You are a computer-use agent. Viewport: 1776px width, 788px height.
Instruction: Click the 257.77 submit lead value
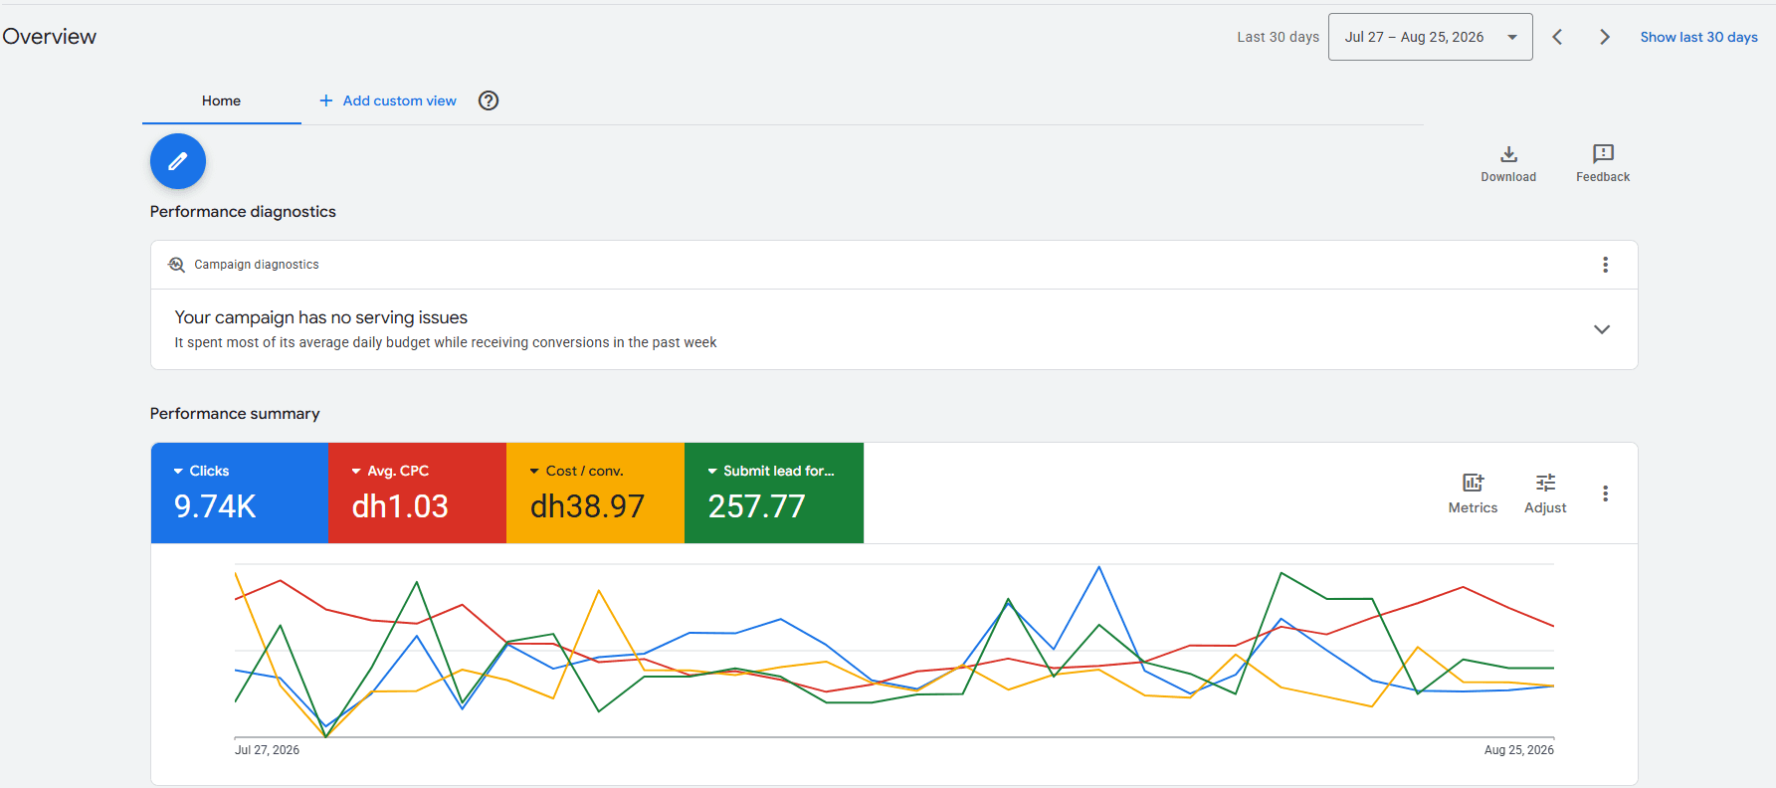tap(756, 506)
